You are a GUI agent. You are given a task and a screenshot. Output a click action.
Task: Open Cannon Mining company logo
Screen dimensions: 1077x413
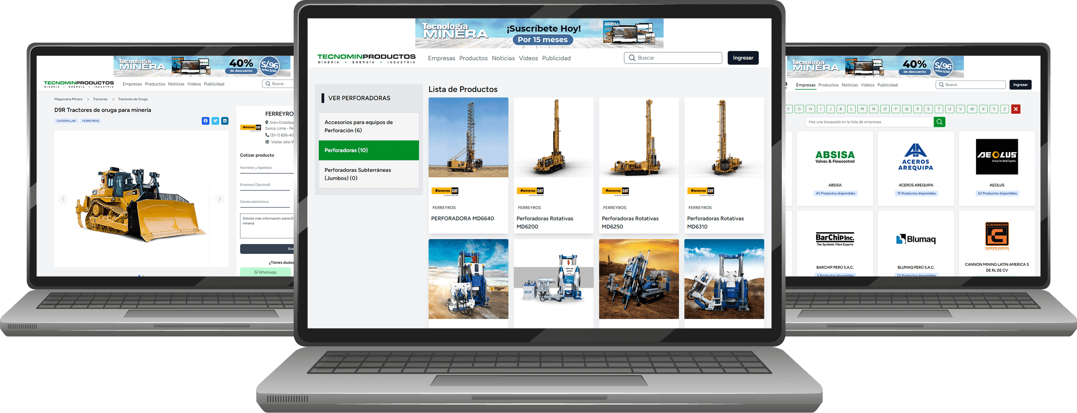click(997, 236)
